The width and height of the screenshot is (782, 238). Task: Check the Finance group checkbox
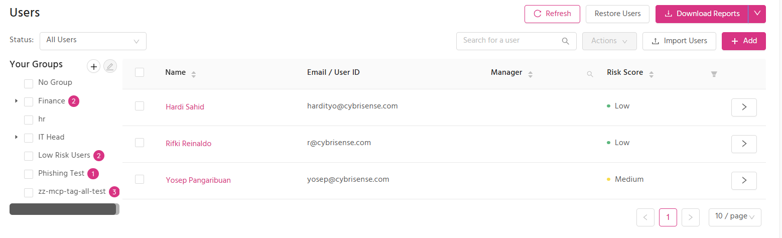coord(29,102)
